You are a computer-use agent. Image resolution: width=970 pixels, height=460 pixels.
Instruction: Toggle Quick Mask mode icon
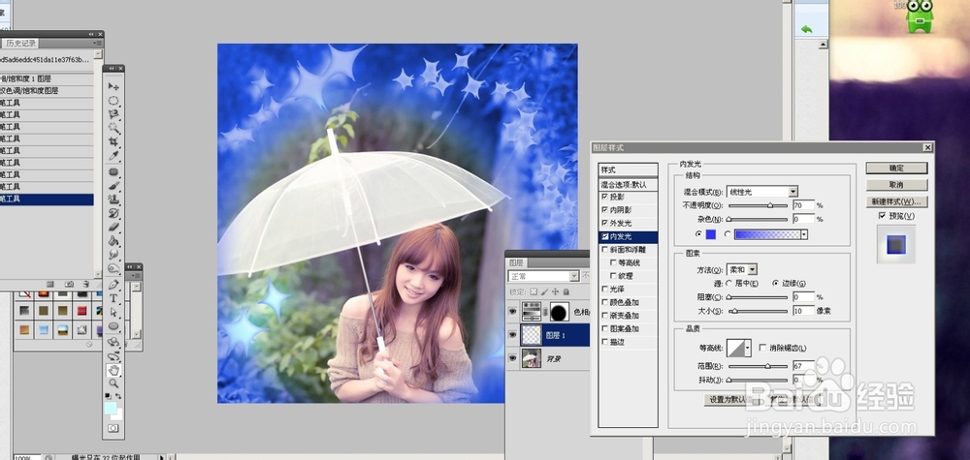[x=113, y=428]
